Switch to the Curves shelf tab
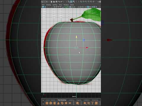The height and width of the screenshot is (106, 142). click(x=48, y=100)
